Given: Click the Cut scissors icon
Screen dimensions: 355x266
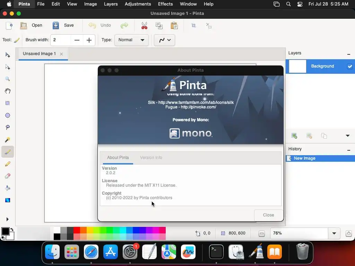Looking at the screenshot, I should [144, 26].
